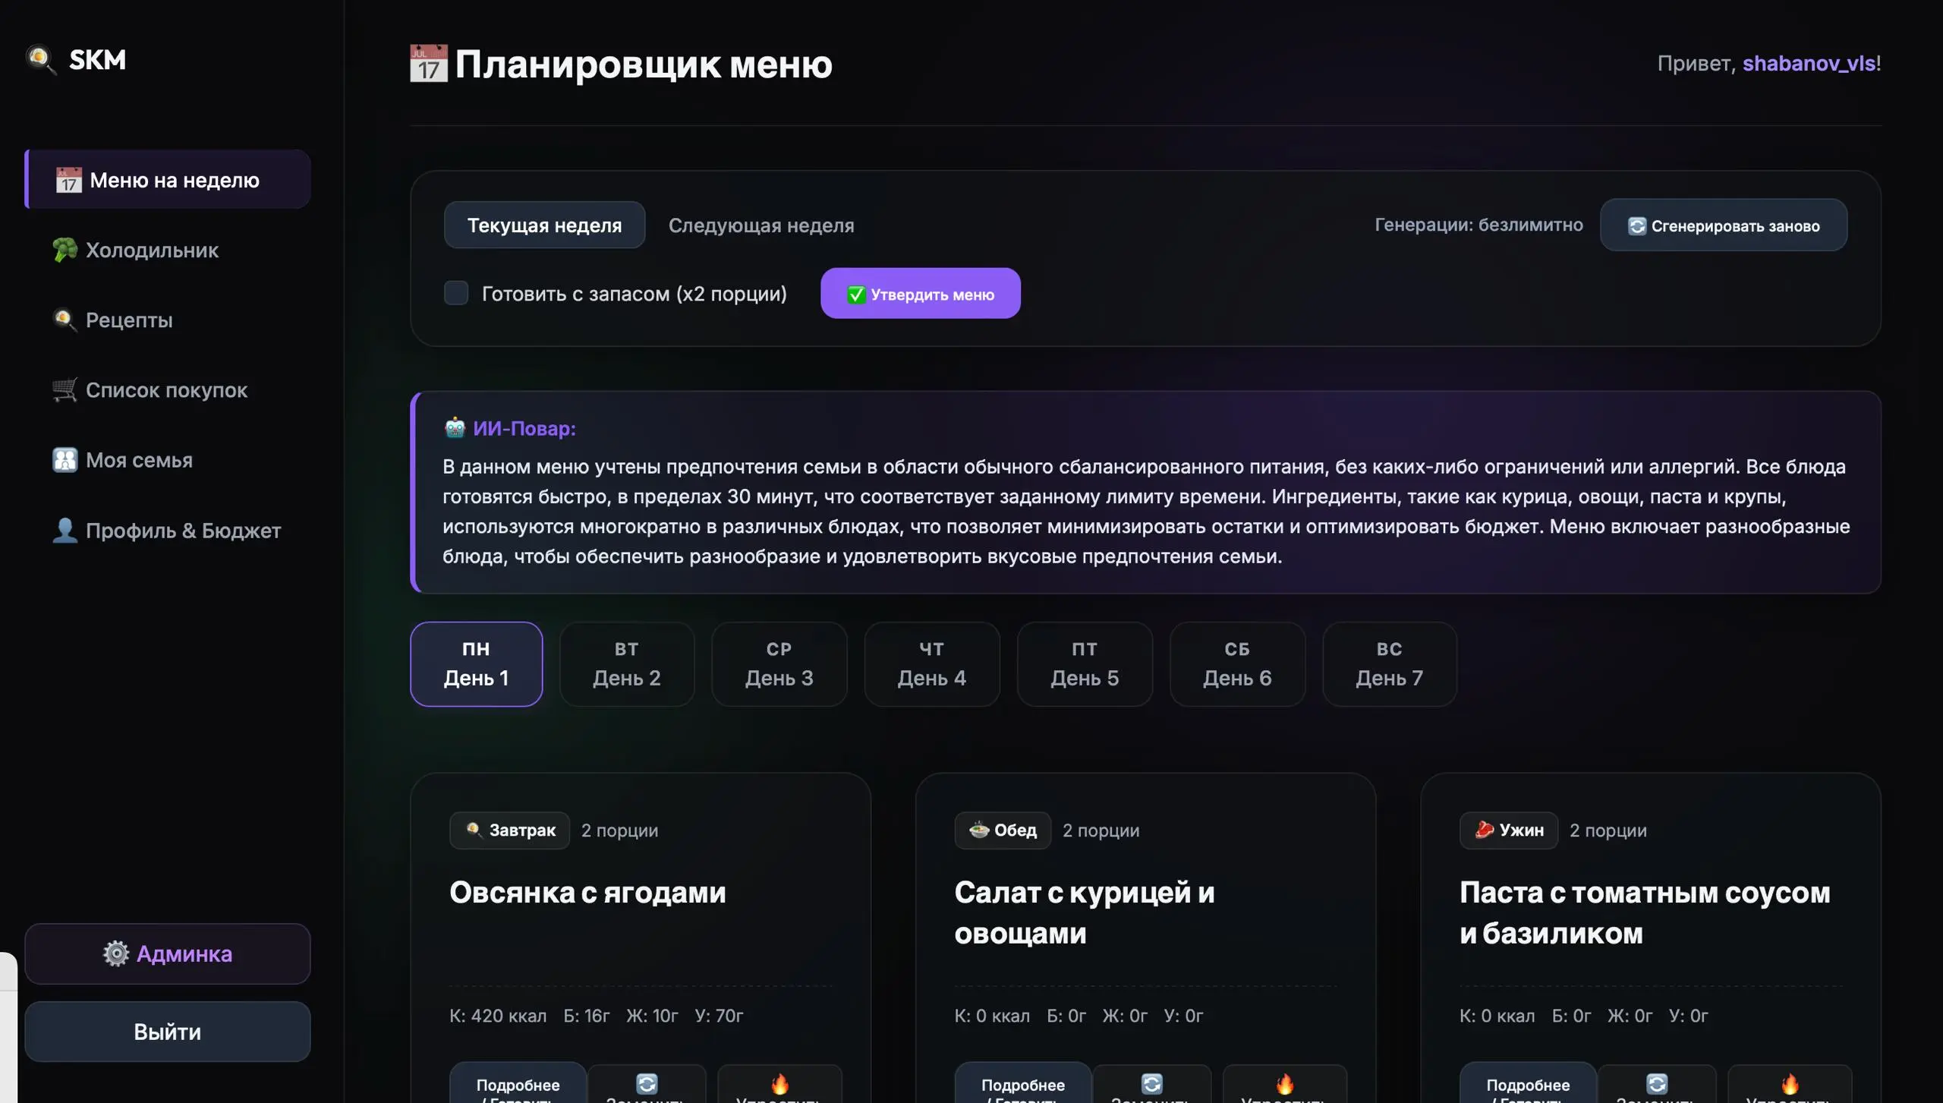Viewport: 1943px width, 1103px height.
Task: Click the Овсянка с ягодами title
Action: pyautogui.click(x=587, y=892)
